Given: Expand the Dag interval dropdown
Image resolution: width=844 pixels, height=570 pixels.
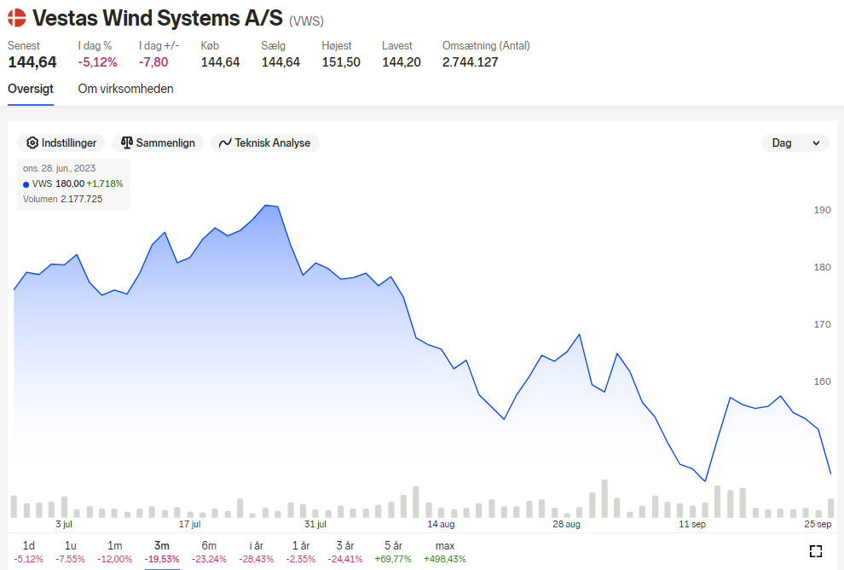Looking at the screenshot, I should 795,142.
